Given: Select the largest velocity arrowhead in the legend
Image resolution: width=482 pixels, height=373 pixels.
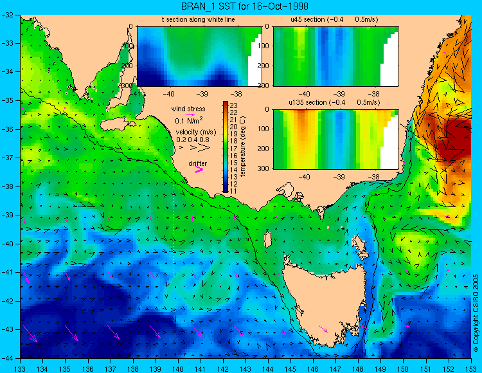Looking at the screenshot, I should [x=204, y=148].
